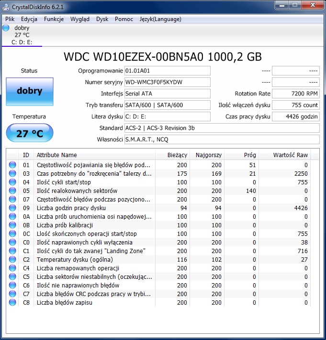This screenshot has height=340, width=326.
Task: Click the blue status orb next to dobry 27 °C
Action: (6, 28)
